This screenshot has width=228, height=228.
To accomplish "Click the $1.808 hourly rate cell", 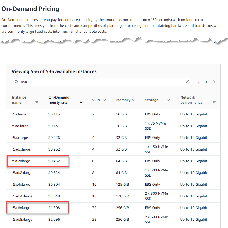I will (54, 208).
